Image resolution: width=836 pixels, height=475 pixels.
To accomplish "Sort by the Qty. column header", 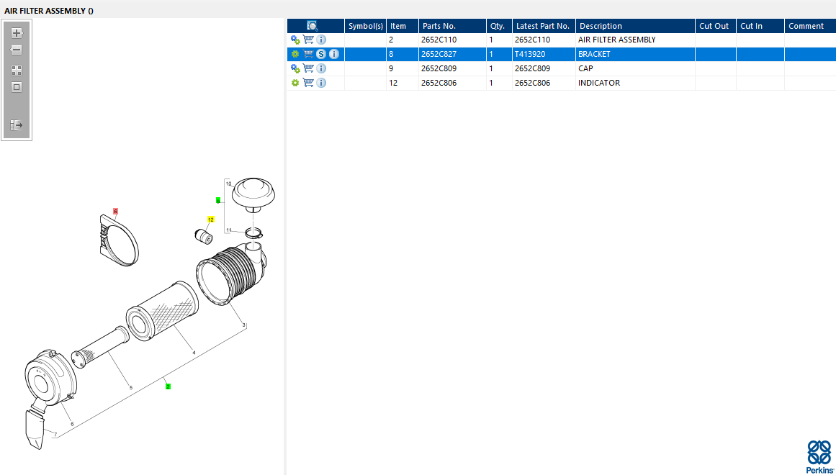I will tap(500, 26).
